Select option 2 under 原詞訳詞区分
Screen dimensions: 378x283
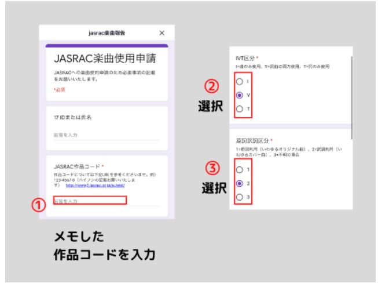pyautogui.click(x=238, y=183)
